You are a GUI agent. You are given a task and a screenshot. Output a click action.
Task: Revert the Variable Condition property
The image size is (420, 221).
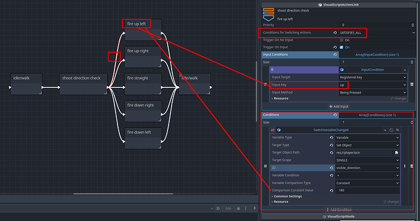pyautogui.click(x=331, y=175)
